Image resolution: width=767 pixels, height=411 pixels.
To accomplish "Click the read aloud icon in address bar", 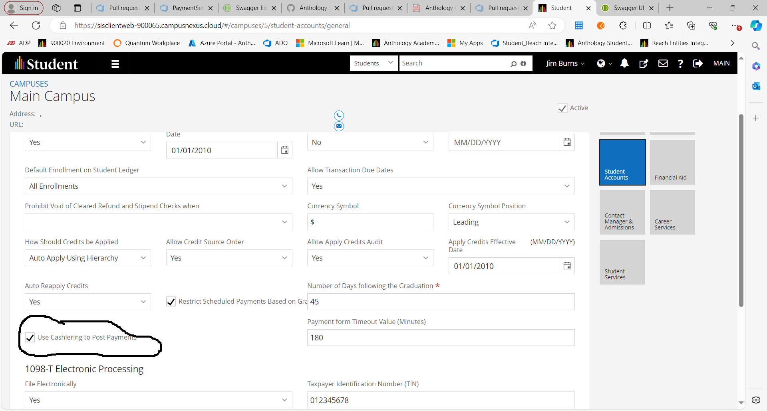I will 533,26.
